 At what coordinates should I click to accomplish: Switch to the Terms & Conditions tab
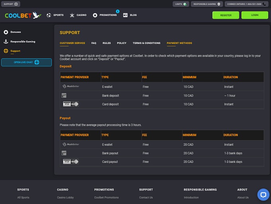(146, 43)
